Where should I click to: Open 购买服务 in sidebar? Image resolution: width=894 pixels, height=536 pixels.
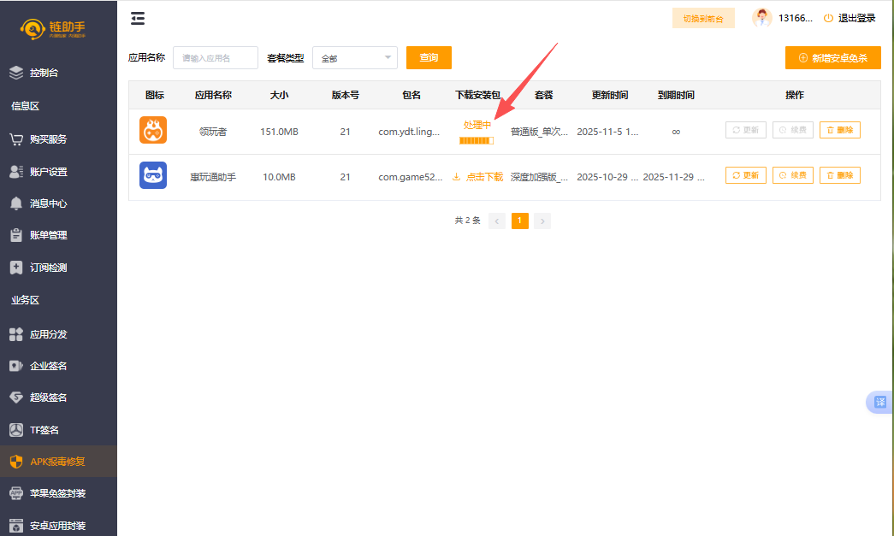(x=48, y=139)
